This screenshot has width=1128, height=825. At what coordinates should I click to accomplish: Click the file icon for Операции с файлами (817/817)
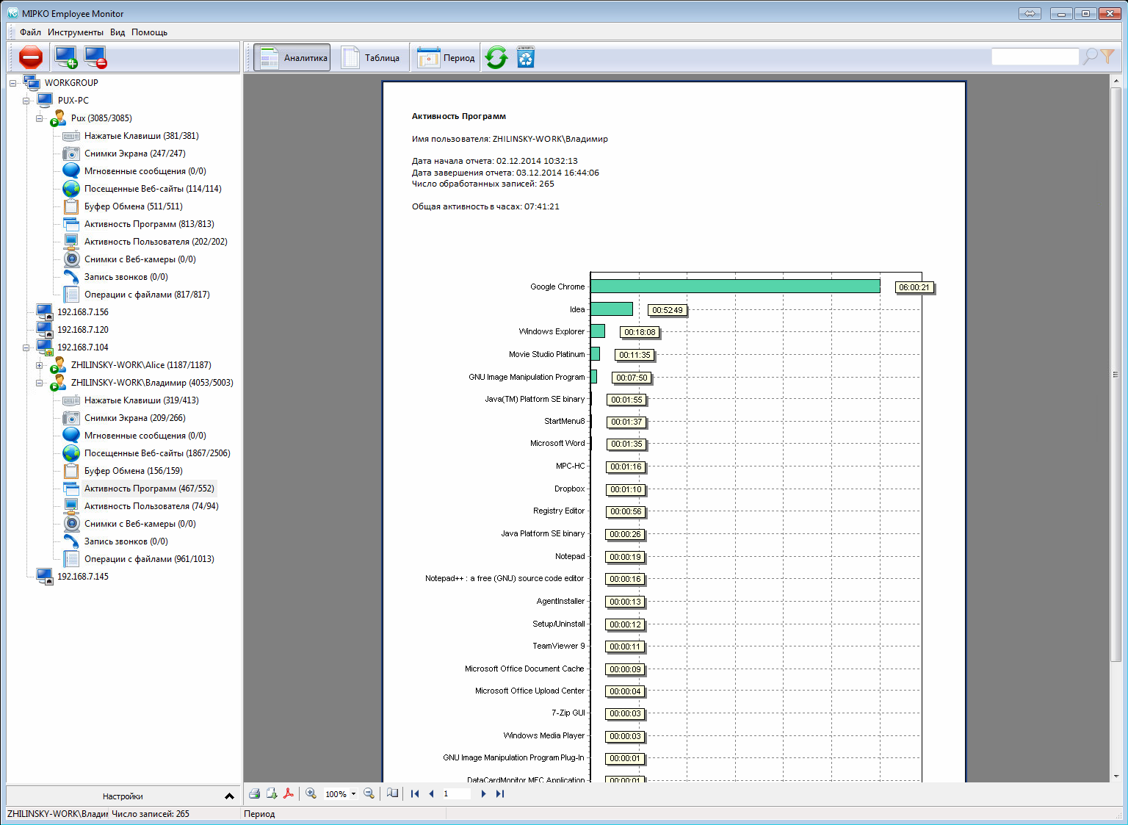(71, 295)
